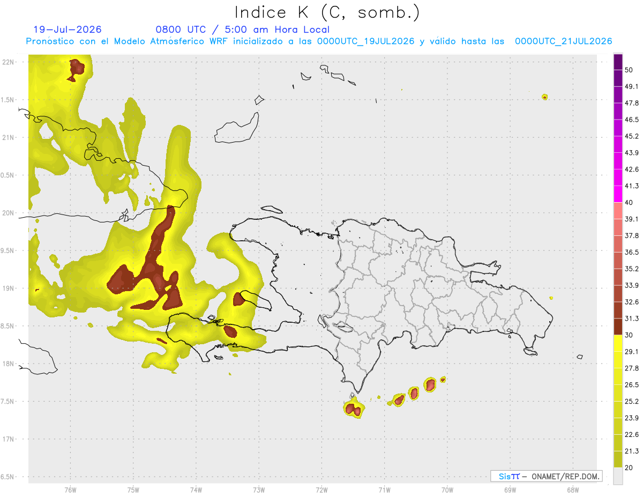
Task: Click the colorbar value "40"
Action: tap(630, 203)
